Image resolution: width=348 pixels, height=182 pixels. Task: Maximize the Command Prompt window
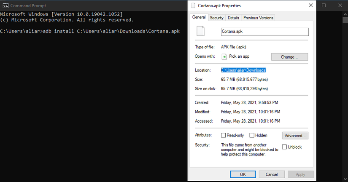tap(324, 5)
